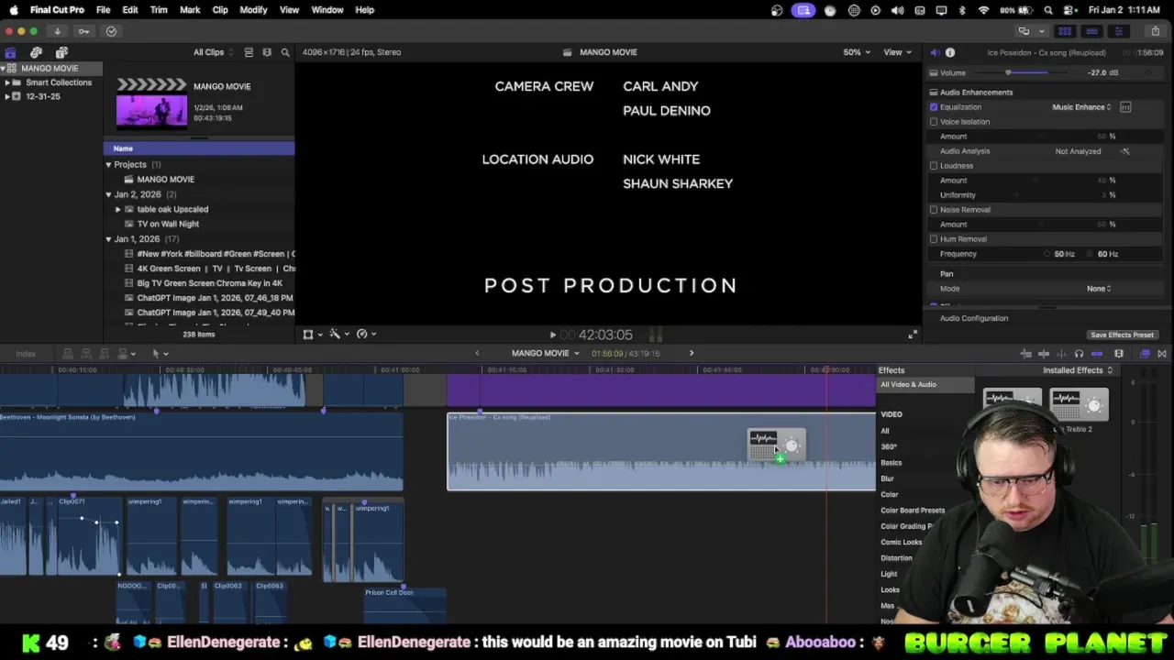Select Distortion effects category
Screen dimensions: 1174x660
896,558
